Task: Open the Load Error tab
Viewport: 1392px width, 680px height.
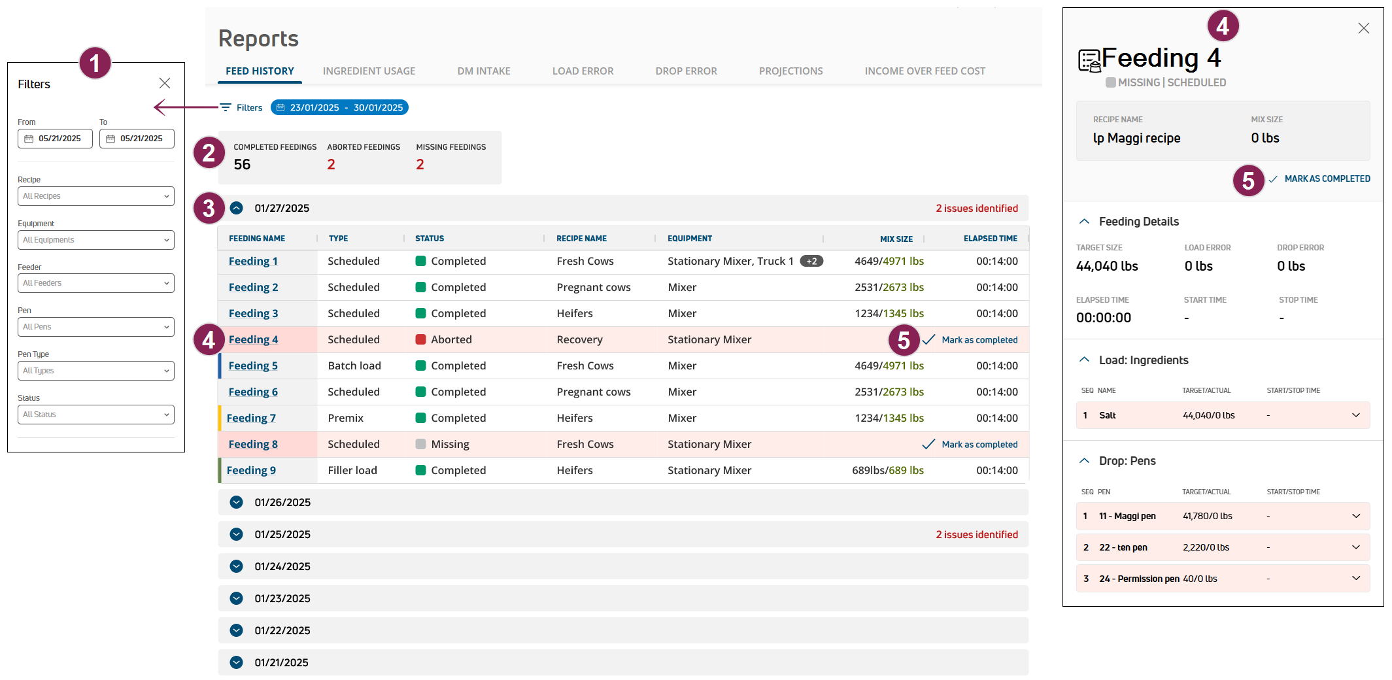Action: (x=583, y=71)
